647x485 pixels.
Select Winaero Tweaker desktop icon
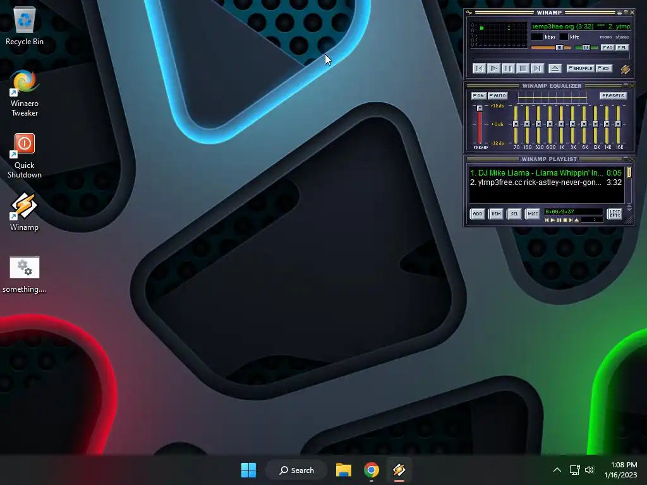(25, 93)
